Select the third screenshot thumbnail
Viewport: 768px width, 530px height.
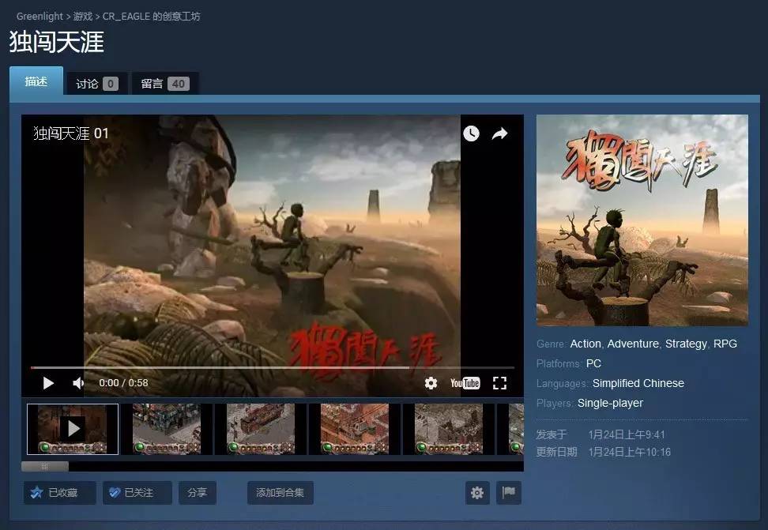pyautogui.click(x=261, y=429)
